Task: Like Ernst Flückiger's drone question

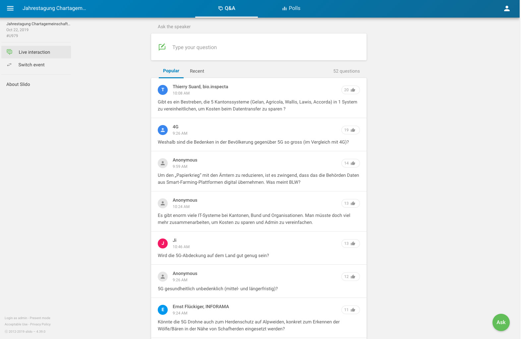Action: [x=350, y=310]
